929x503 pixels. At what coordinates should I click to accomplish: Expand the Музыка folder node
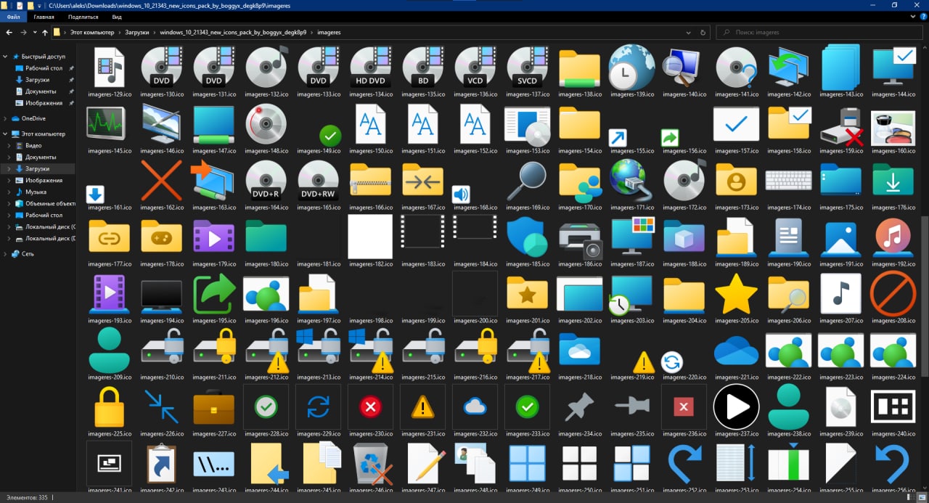coord(10,192)
